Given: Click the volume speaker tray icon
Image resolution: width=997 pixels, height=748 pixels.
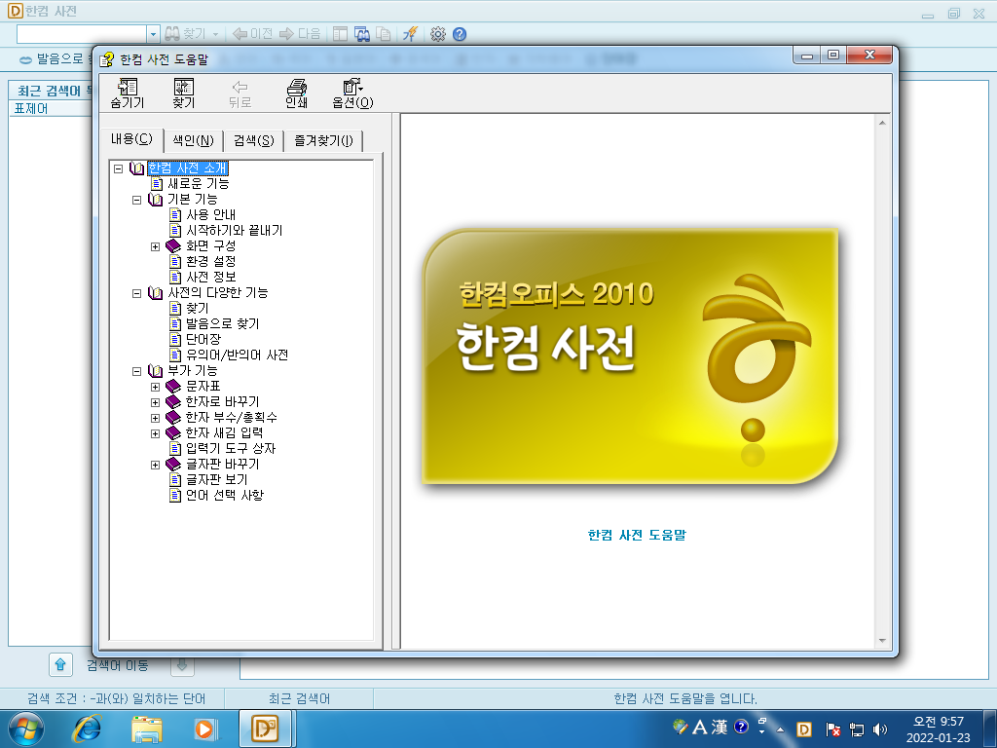Looking at the screenshot, I should click(x=880, y=729).
